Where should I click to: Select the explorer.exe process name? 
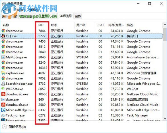15,73
